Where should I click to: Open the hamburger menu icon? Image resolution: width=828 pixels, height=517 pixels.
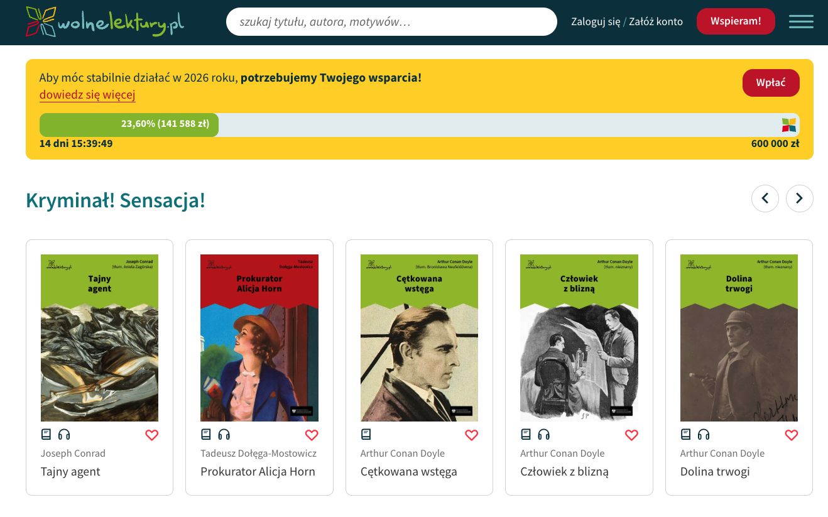pos(801,21)
